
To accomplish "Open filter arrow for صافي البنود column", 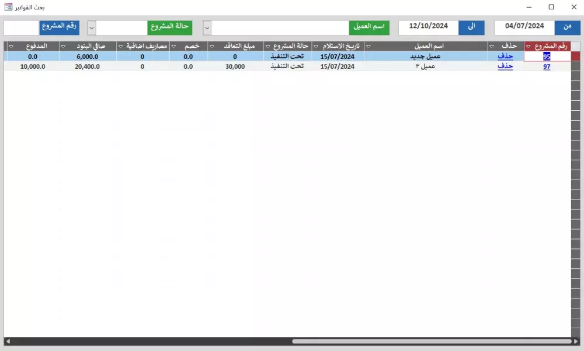I will click(63, 47).
